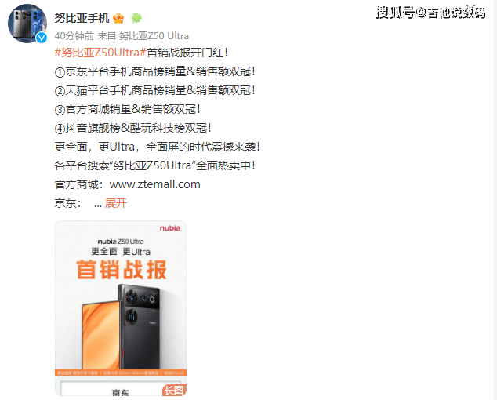This screenshot has width=497, height=400.
Task: Click the orange 首销战报 headline in the poster
Action: coord(122,270)
